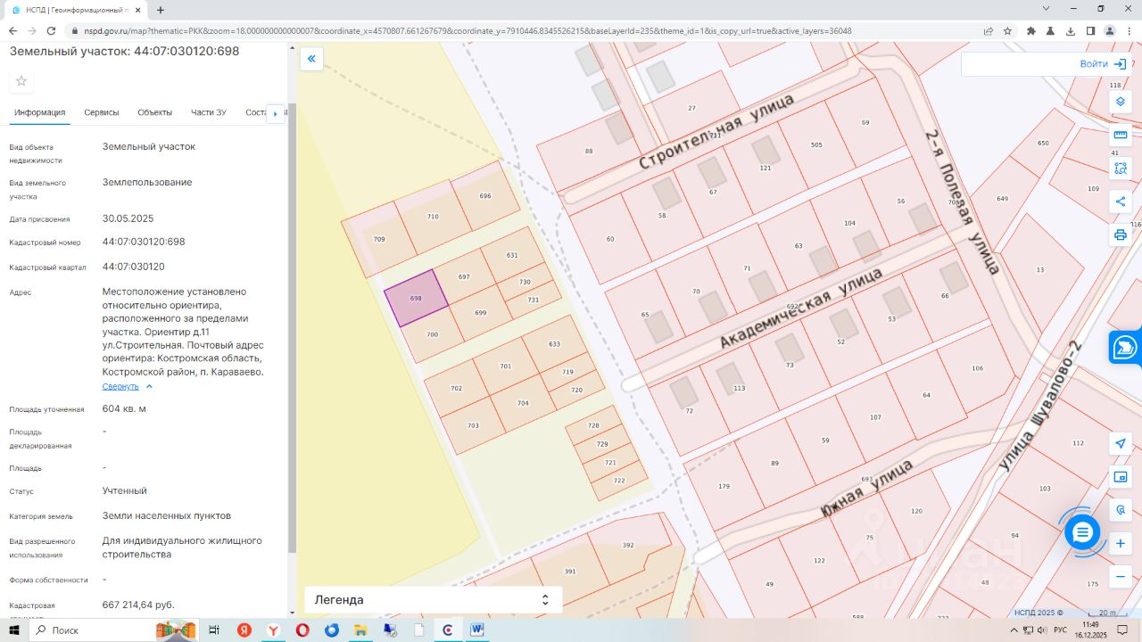The image size is (1142, 642).
Task: Click the share map icon
Action: click(x=1121, y=202)
